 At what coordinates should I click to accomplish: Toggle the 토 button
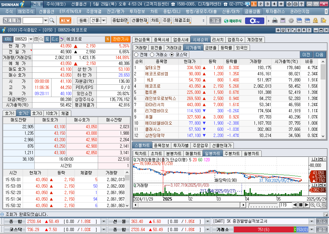[47, 39]
